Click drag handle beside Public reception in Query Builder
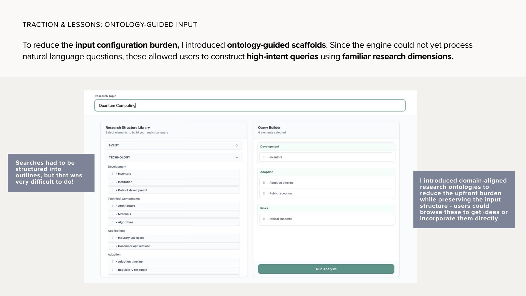Viewport: 526px width, 296px height. click(264, 193)
